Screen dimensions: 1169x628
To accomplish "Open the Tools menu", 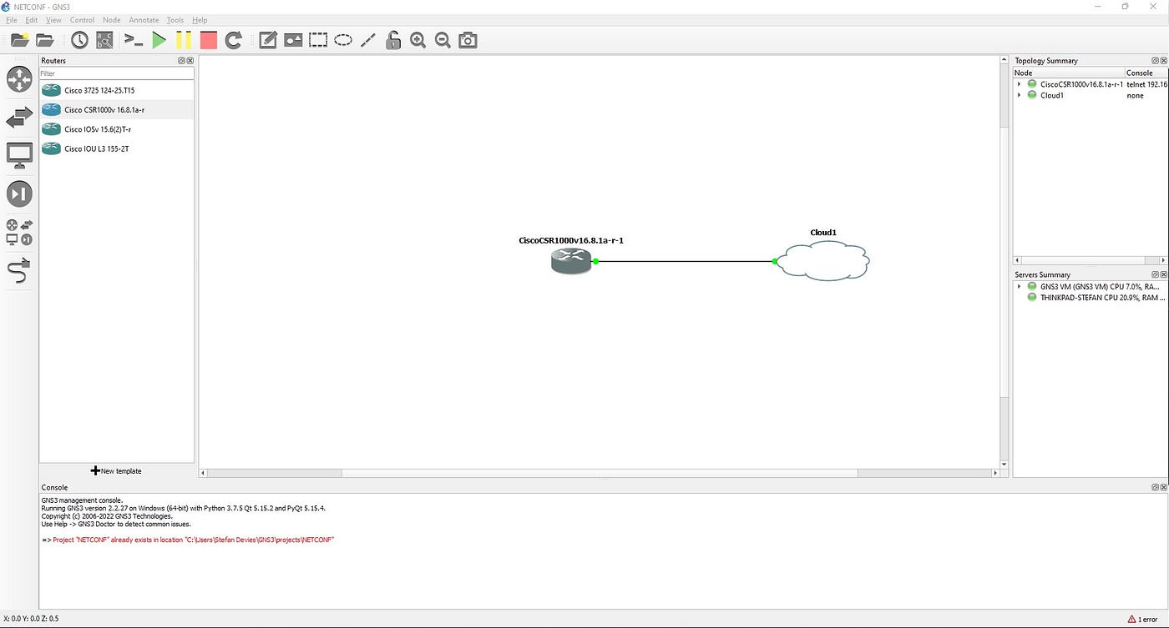I will click(x=175, y=20).
